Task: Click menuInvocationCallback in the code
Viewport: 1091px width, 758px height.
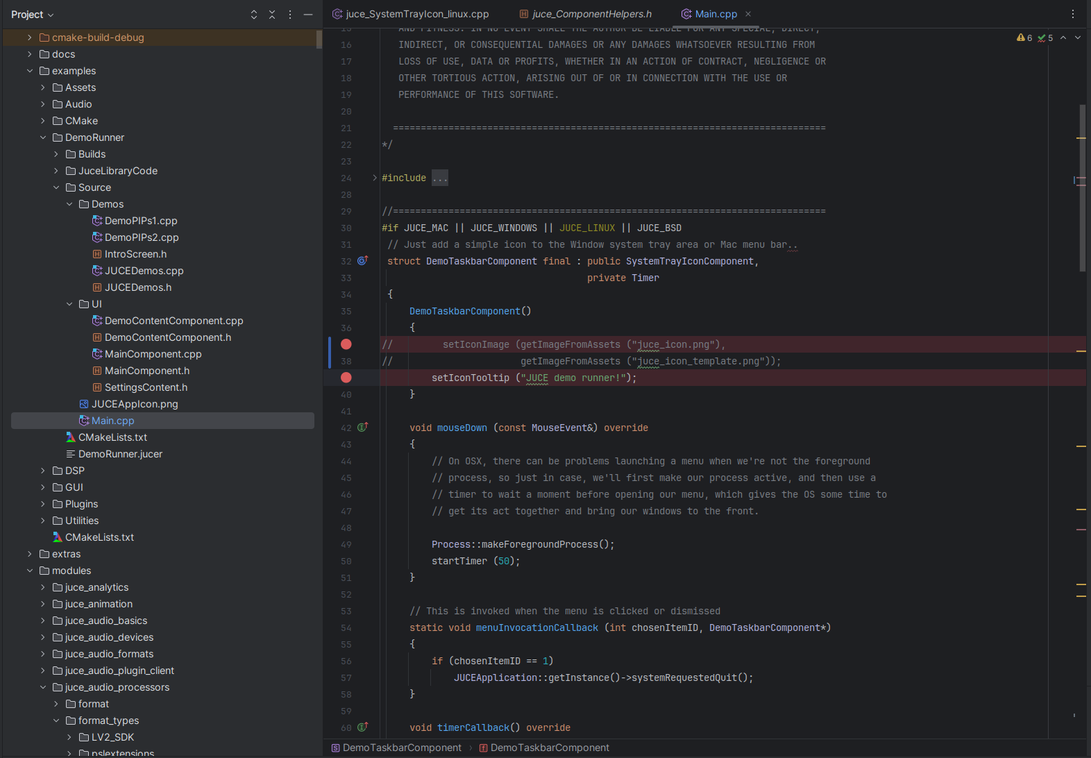Action: 537,628
